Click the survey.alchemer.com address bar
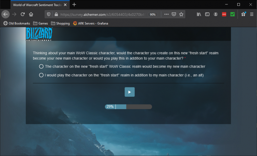This screenshot has height=156, width=257. tap(100, 14)
